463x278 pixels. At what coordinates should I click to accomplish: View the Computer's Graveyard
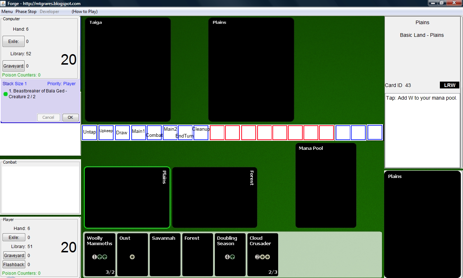click(x=13, y=66)
